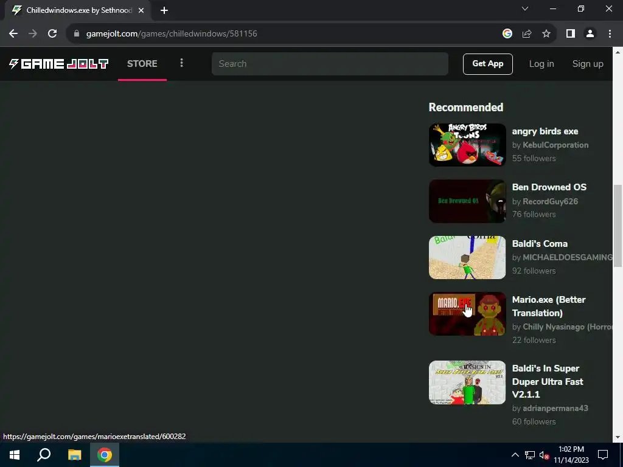623x467 pixels.
Task: Open the Mario.exe (Better Translation) thumbnail
Action: (x=467, y=314)
